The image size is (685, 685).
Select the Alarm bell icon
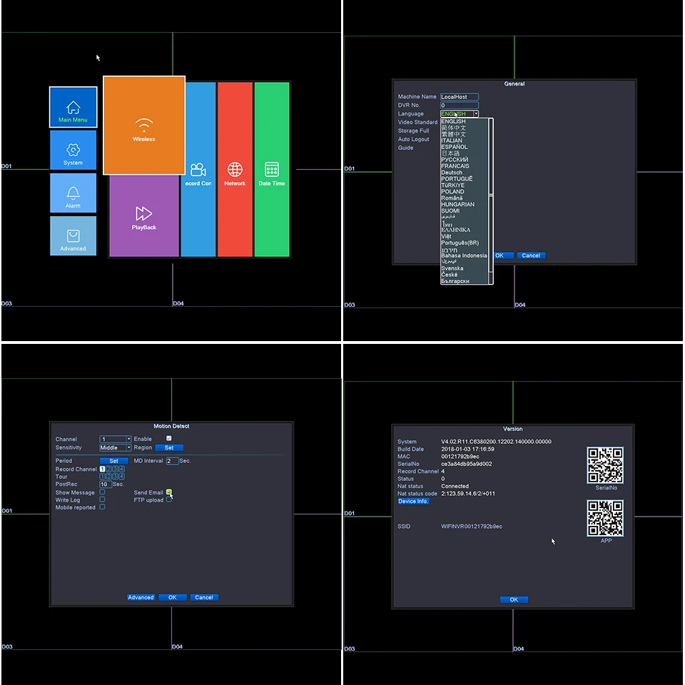[x=73, y=193]
